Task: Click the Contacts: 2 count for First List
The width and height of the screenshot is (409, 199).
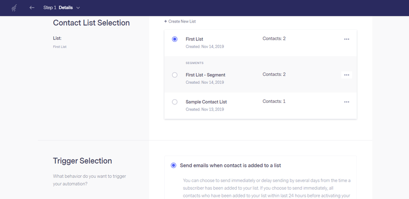Action: pos(274,39)
